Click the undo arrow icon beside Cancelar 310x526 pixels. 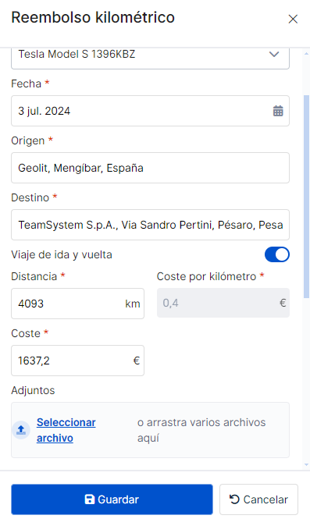(x=234, y=499)
